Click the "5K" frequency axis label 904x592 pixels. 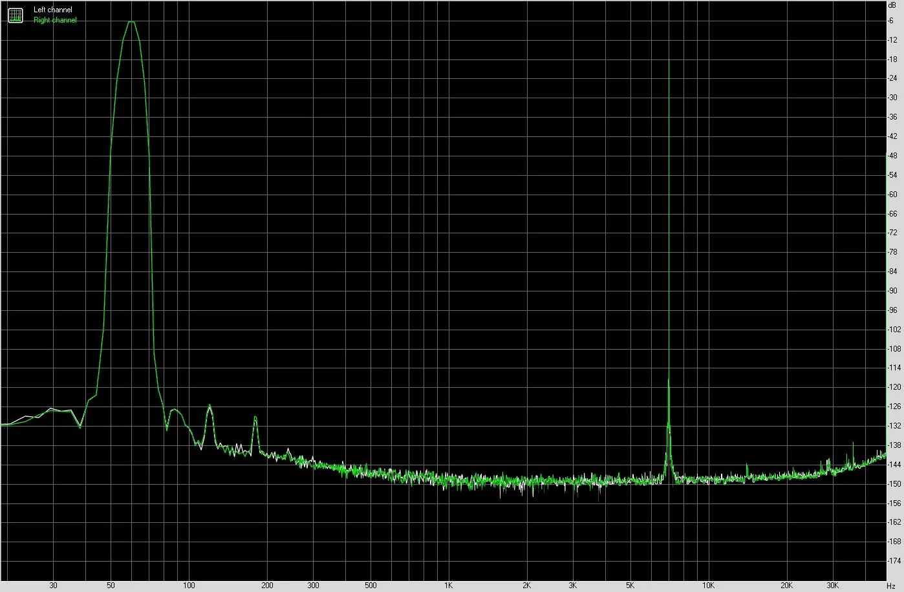630,586
